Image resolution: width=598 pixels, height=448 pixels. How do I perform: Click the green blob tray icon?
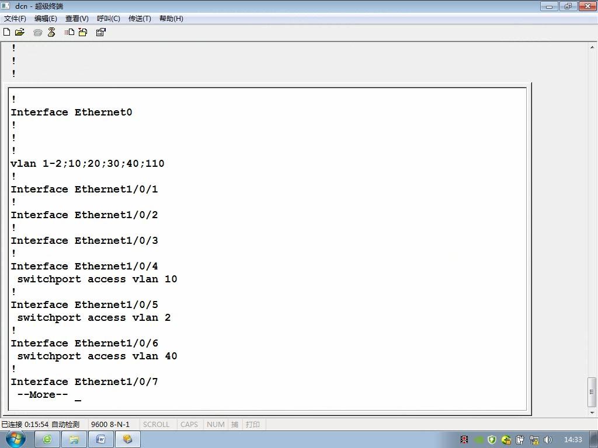[478, 440]
